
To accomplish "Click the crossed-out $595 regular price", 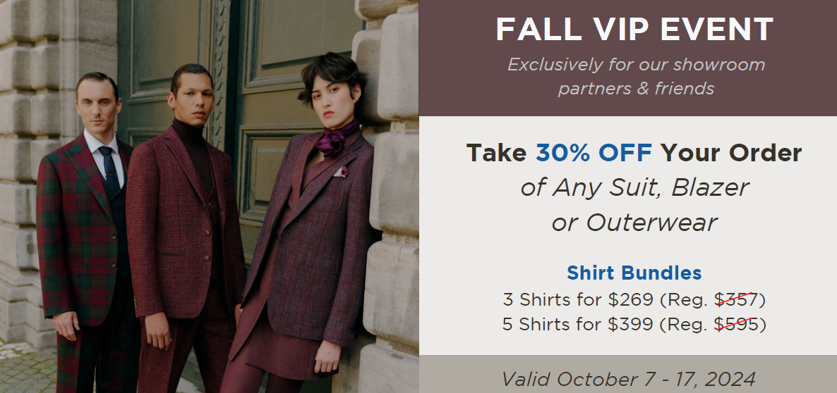I will [737, 324].
